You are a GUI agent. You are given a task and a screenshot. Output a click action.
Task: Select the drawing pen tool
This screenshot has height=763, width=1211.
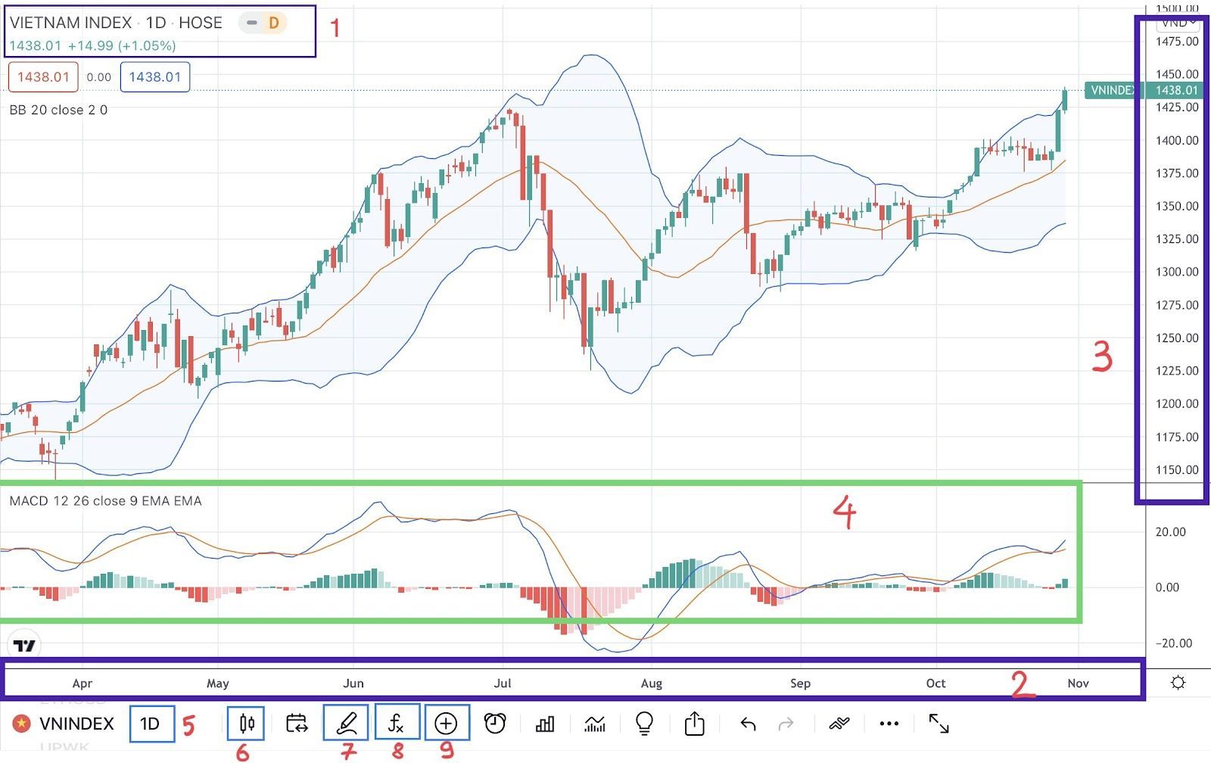click(346, 724)
